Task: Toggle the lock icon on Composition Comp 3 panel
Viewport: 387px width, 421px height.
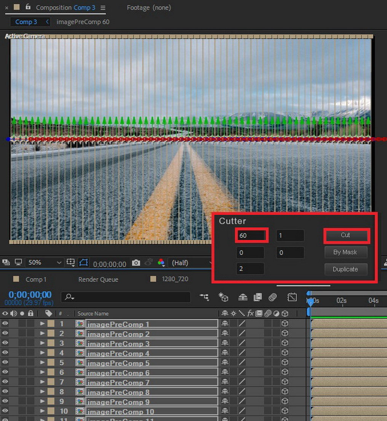Action: pyautogui.click(x=28, y=7)
